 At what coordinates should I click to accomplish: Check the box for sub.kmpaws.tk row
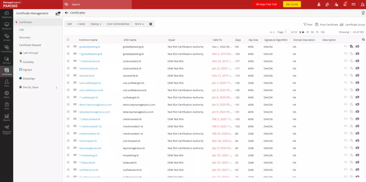(x=68, y=141)
